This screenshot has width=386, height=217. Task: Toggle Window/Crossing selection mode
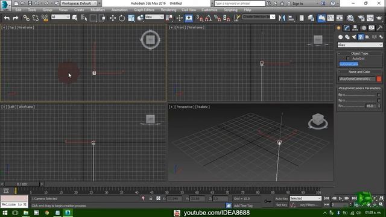[x=102, y=18]
